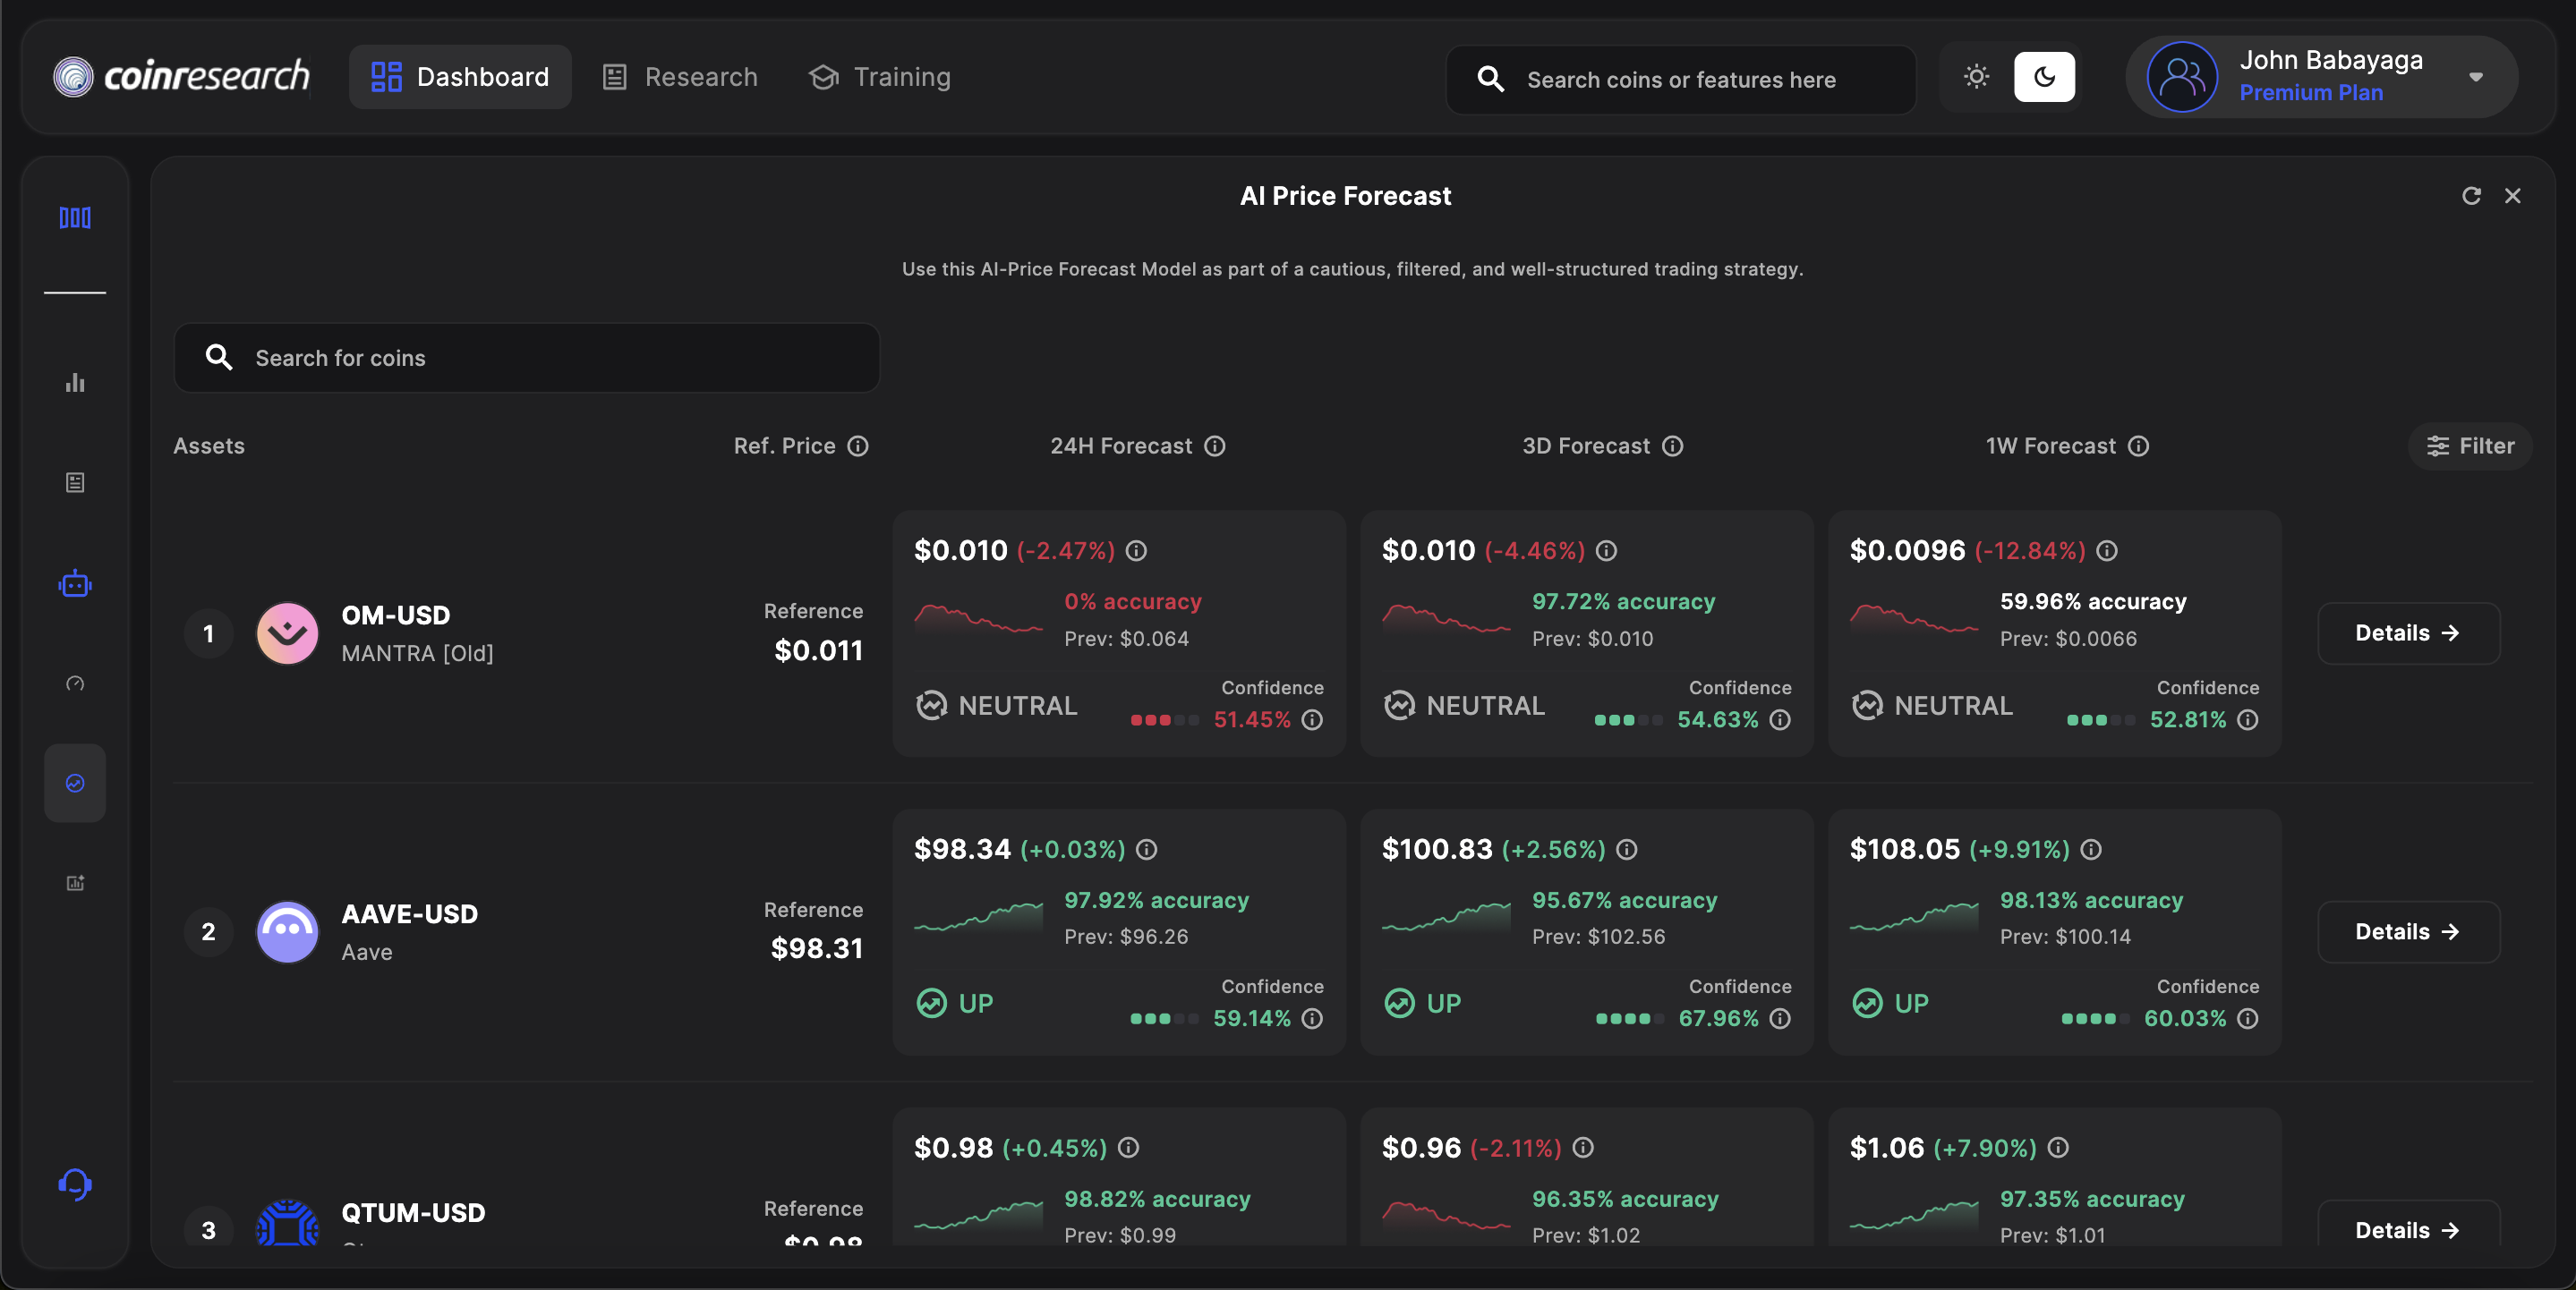This screenshot has height=1290, width=2576.
Task: Click info icon beside 60.03% confidence
Action: coord(2248,1018)
